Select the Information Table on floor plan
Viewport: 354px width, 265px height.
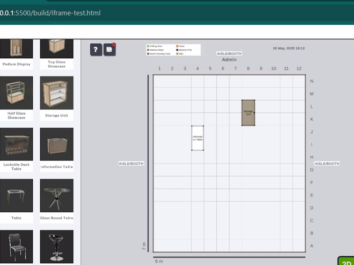pos(197,138)
